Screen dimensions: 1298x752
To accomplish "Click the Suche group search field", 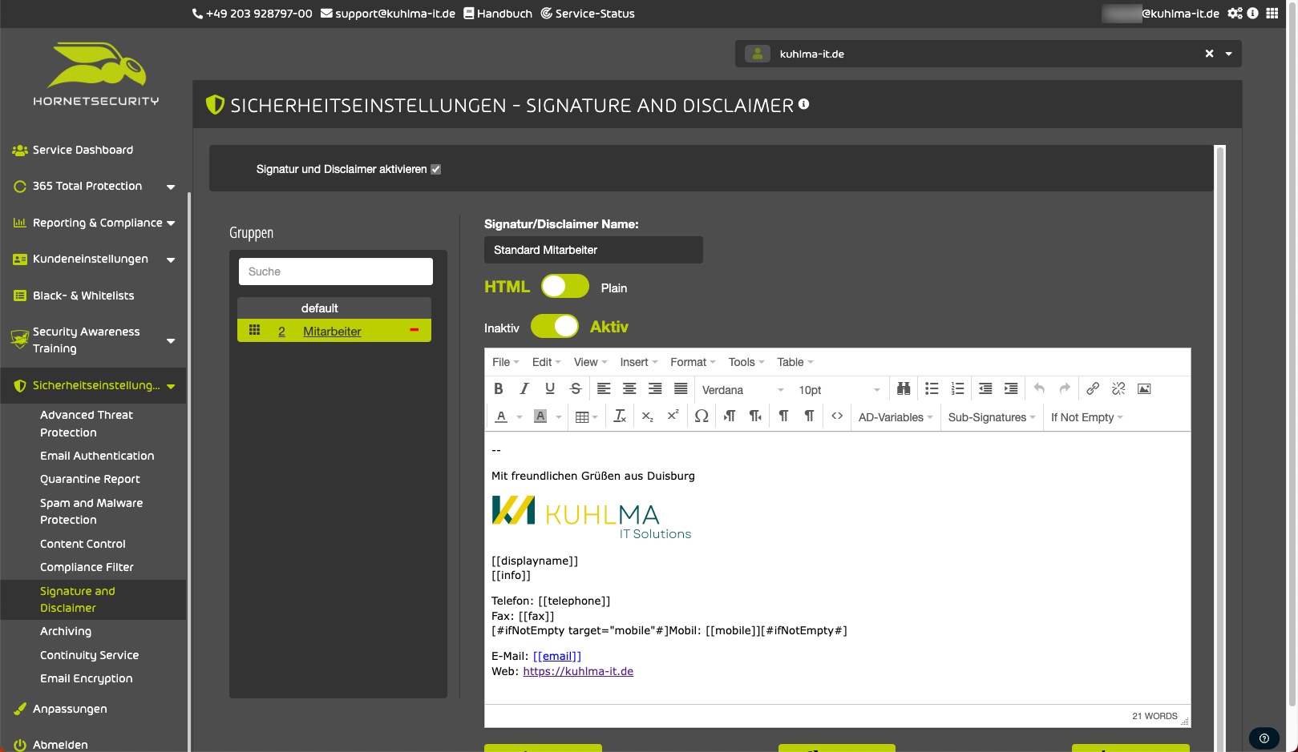I will pos(336,271).
